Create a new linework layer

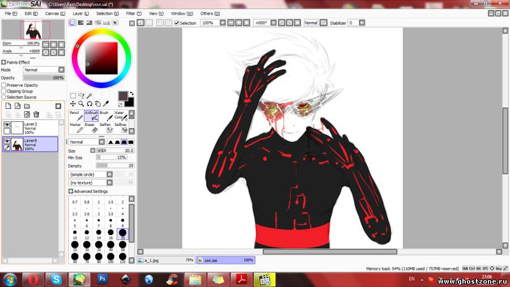coord(18,106)
